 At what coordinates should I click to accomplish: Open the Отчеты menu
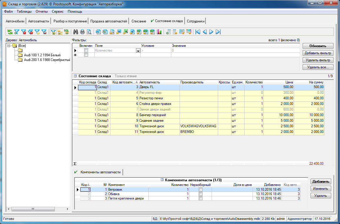(x=42, y=11)
